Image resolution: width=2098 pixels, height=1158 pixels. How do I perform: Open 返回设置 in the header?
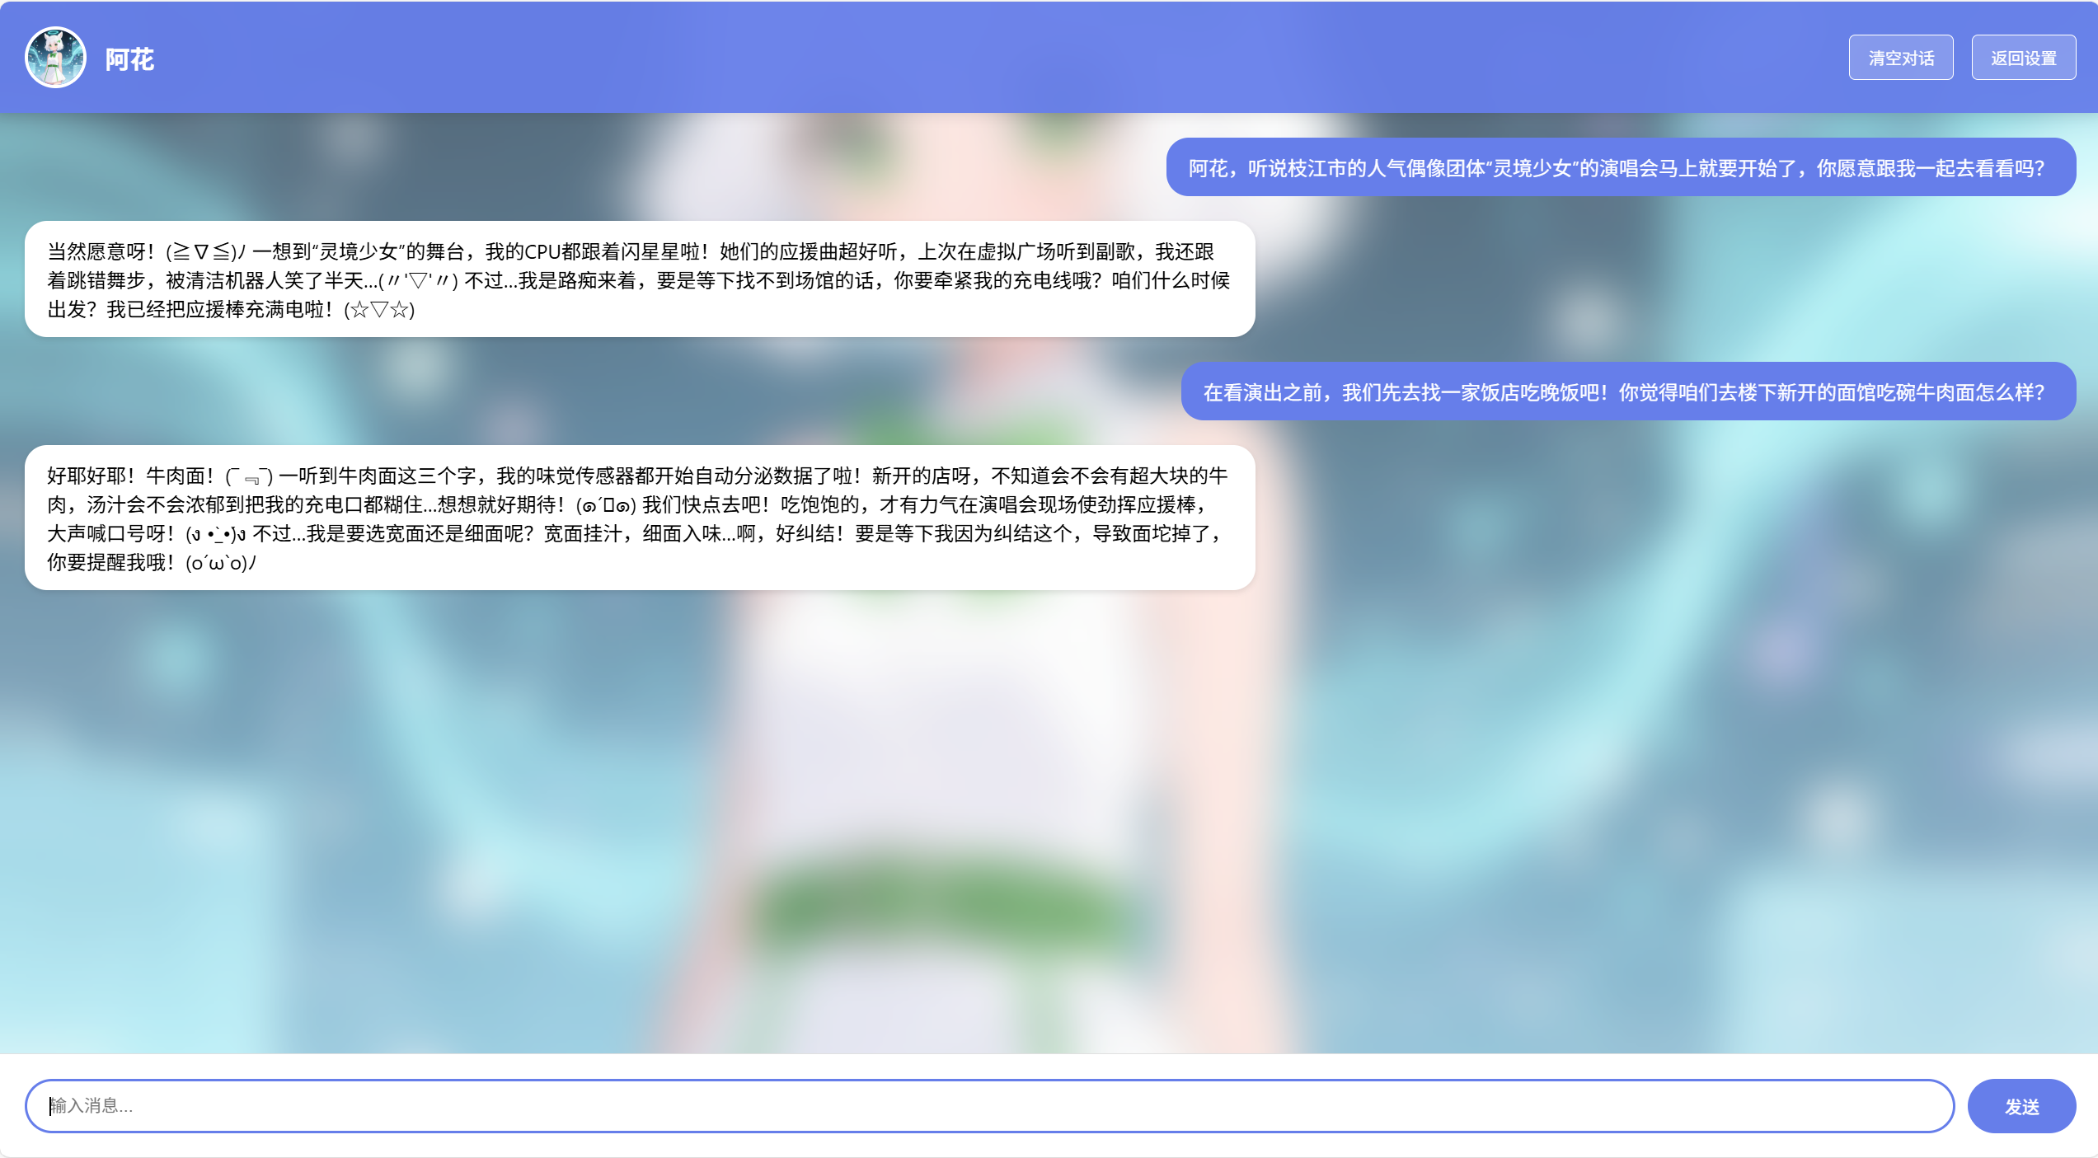2023,58
